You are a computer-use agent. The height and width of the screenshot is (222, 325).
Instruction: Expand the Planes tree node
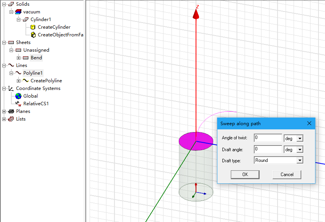tap(4, 111)
